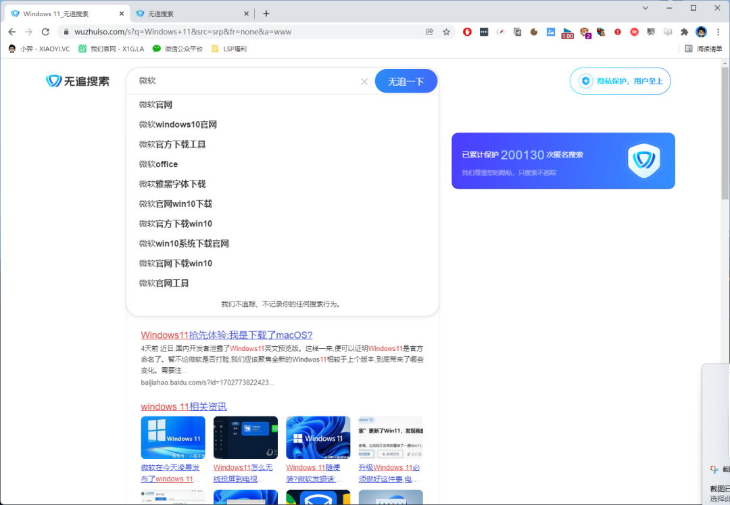Select suggestion 微软win10系统下载官网
The width and height of the screenshot is (730, 505).
tap(184, 243)
